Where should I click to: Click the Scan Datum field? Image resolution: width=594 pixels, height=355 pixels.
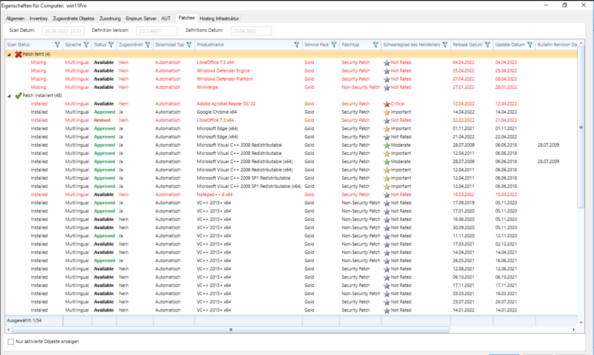(x=63, y=31)
